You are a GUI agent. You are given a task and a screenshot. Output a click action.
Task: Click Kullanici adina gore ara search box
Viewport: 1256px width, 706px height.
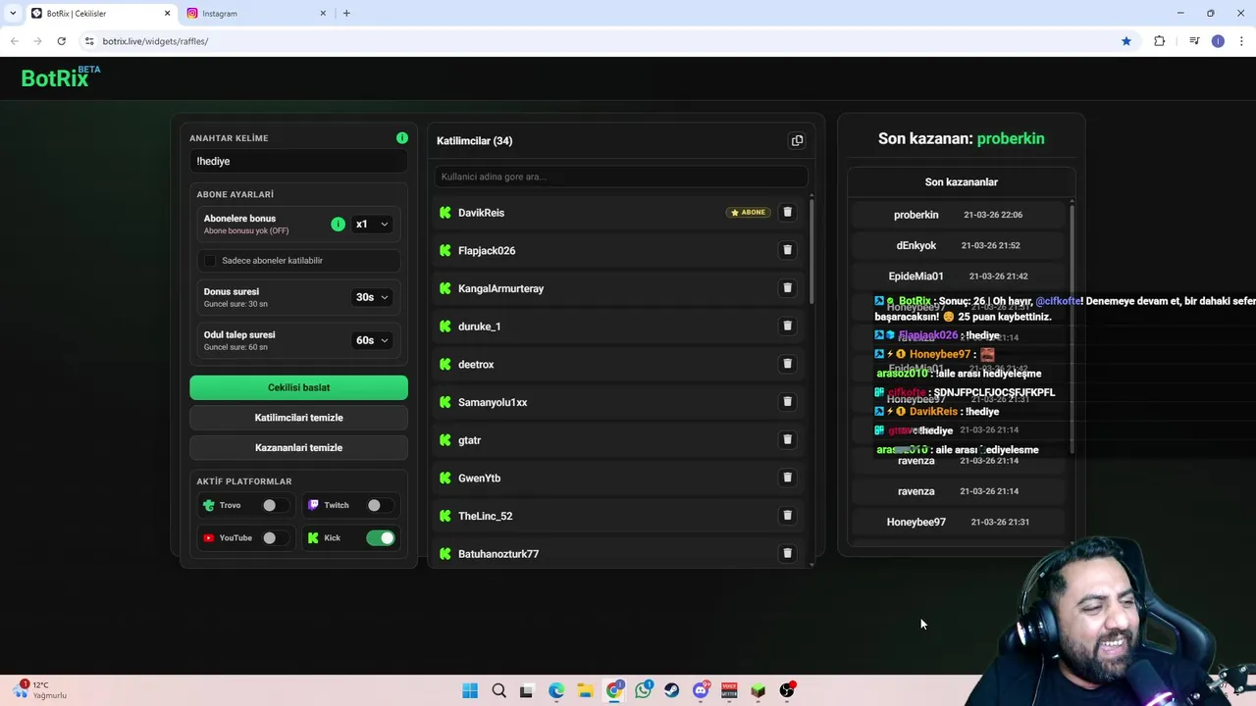[x=620, y=176]
